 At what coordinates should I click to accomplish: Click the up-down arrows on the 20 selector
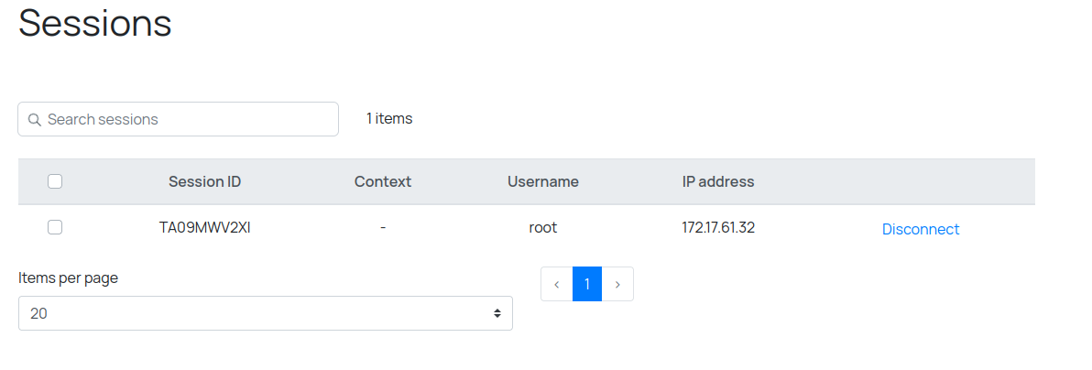click(x=497, y=313)
